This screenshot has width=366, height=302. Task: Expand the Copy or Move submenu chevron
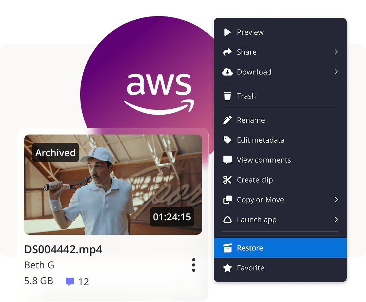(x=336, y=200)
